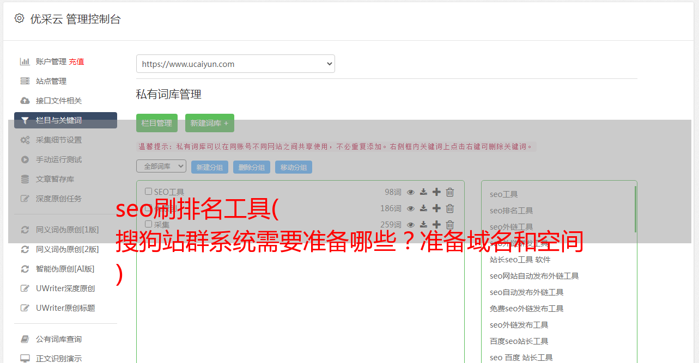Screen dimensions: 699x363
Task: View keywords of 采集 via eye icon
Action: pyautogui.click(x=411, y=225)
